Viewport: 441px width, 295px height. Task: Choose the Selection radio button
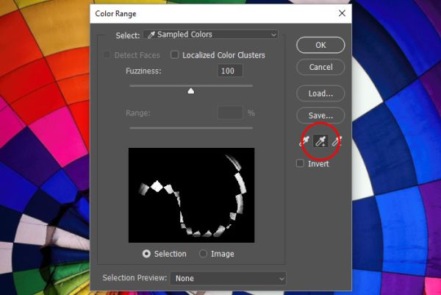(146, 254)
